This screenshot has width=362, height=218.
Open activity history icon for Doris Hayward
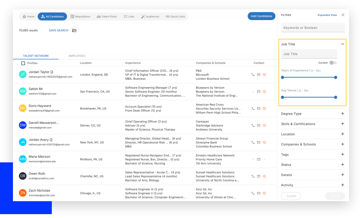point(264,109)
